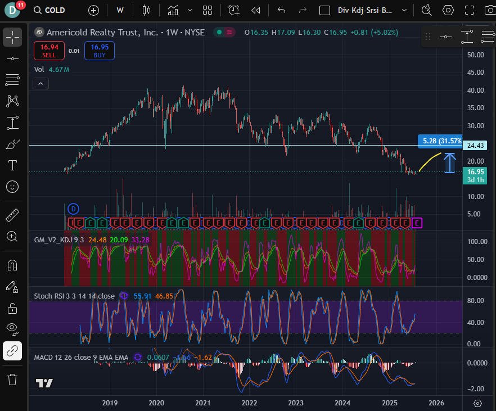Click the pink approximate-data indicator icon
This screenshot has height=411, width=496.
click(229, 32)
